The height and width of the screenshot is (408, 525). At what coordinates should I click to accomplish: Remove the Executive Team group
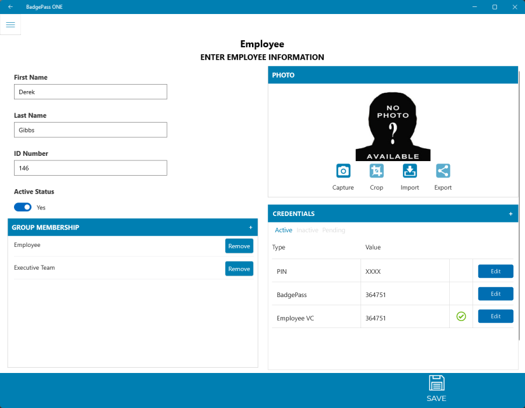pos(239,269)
